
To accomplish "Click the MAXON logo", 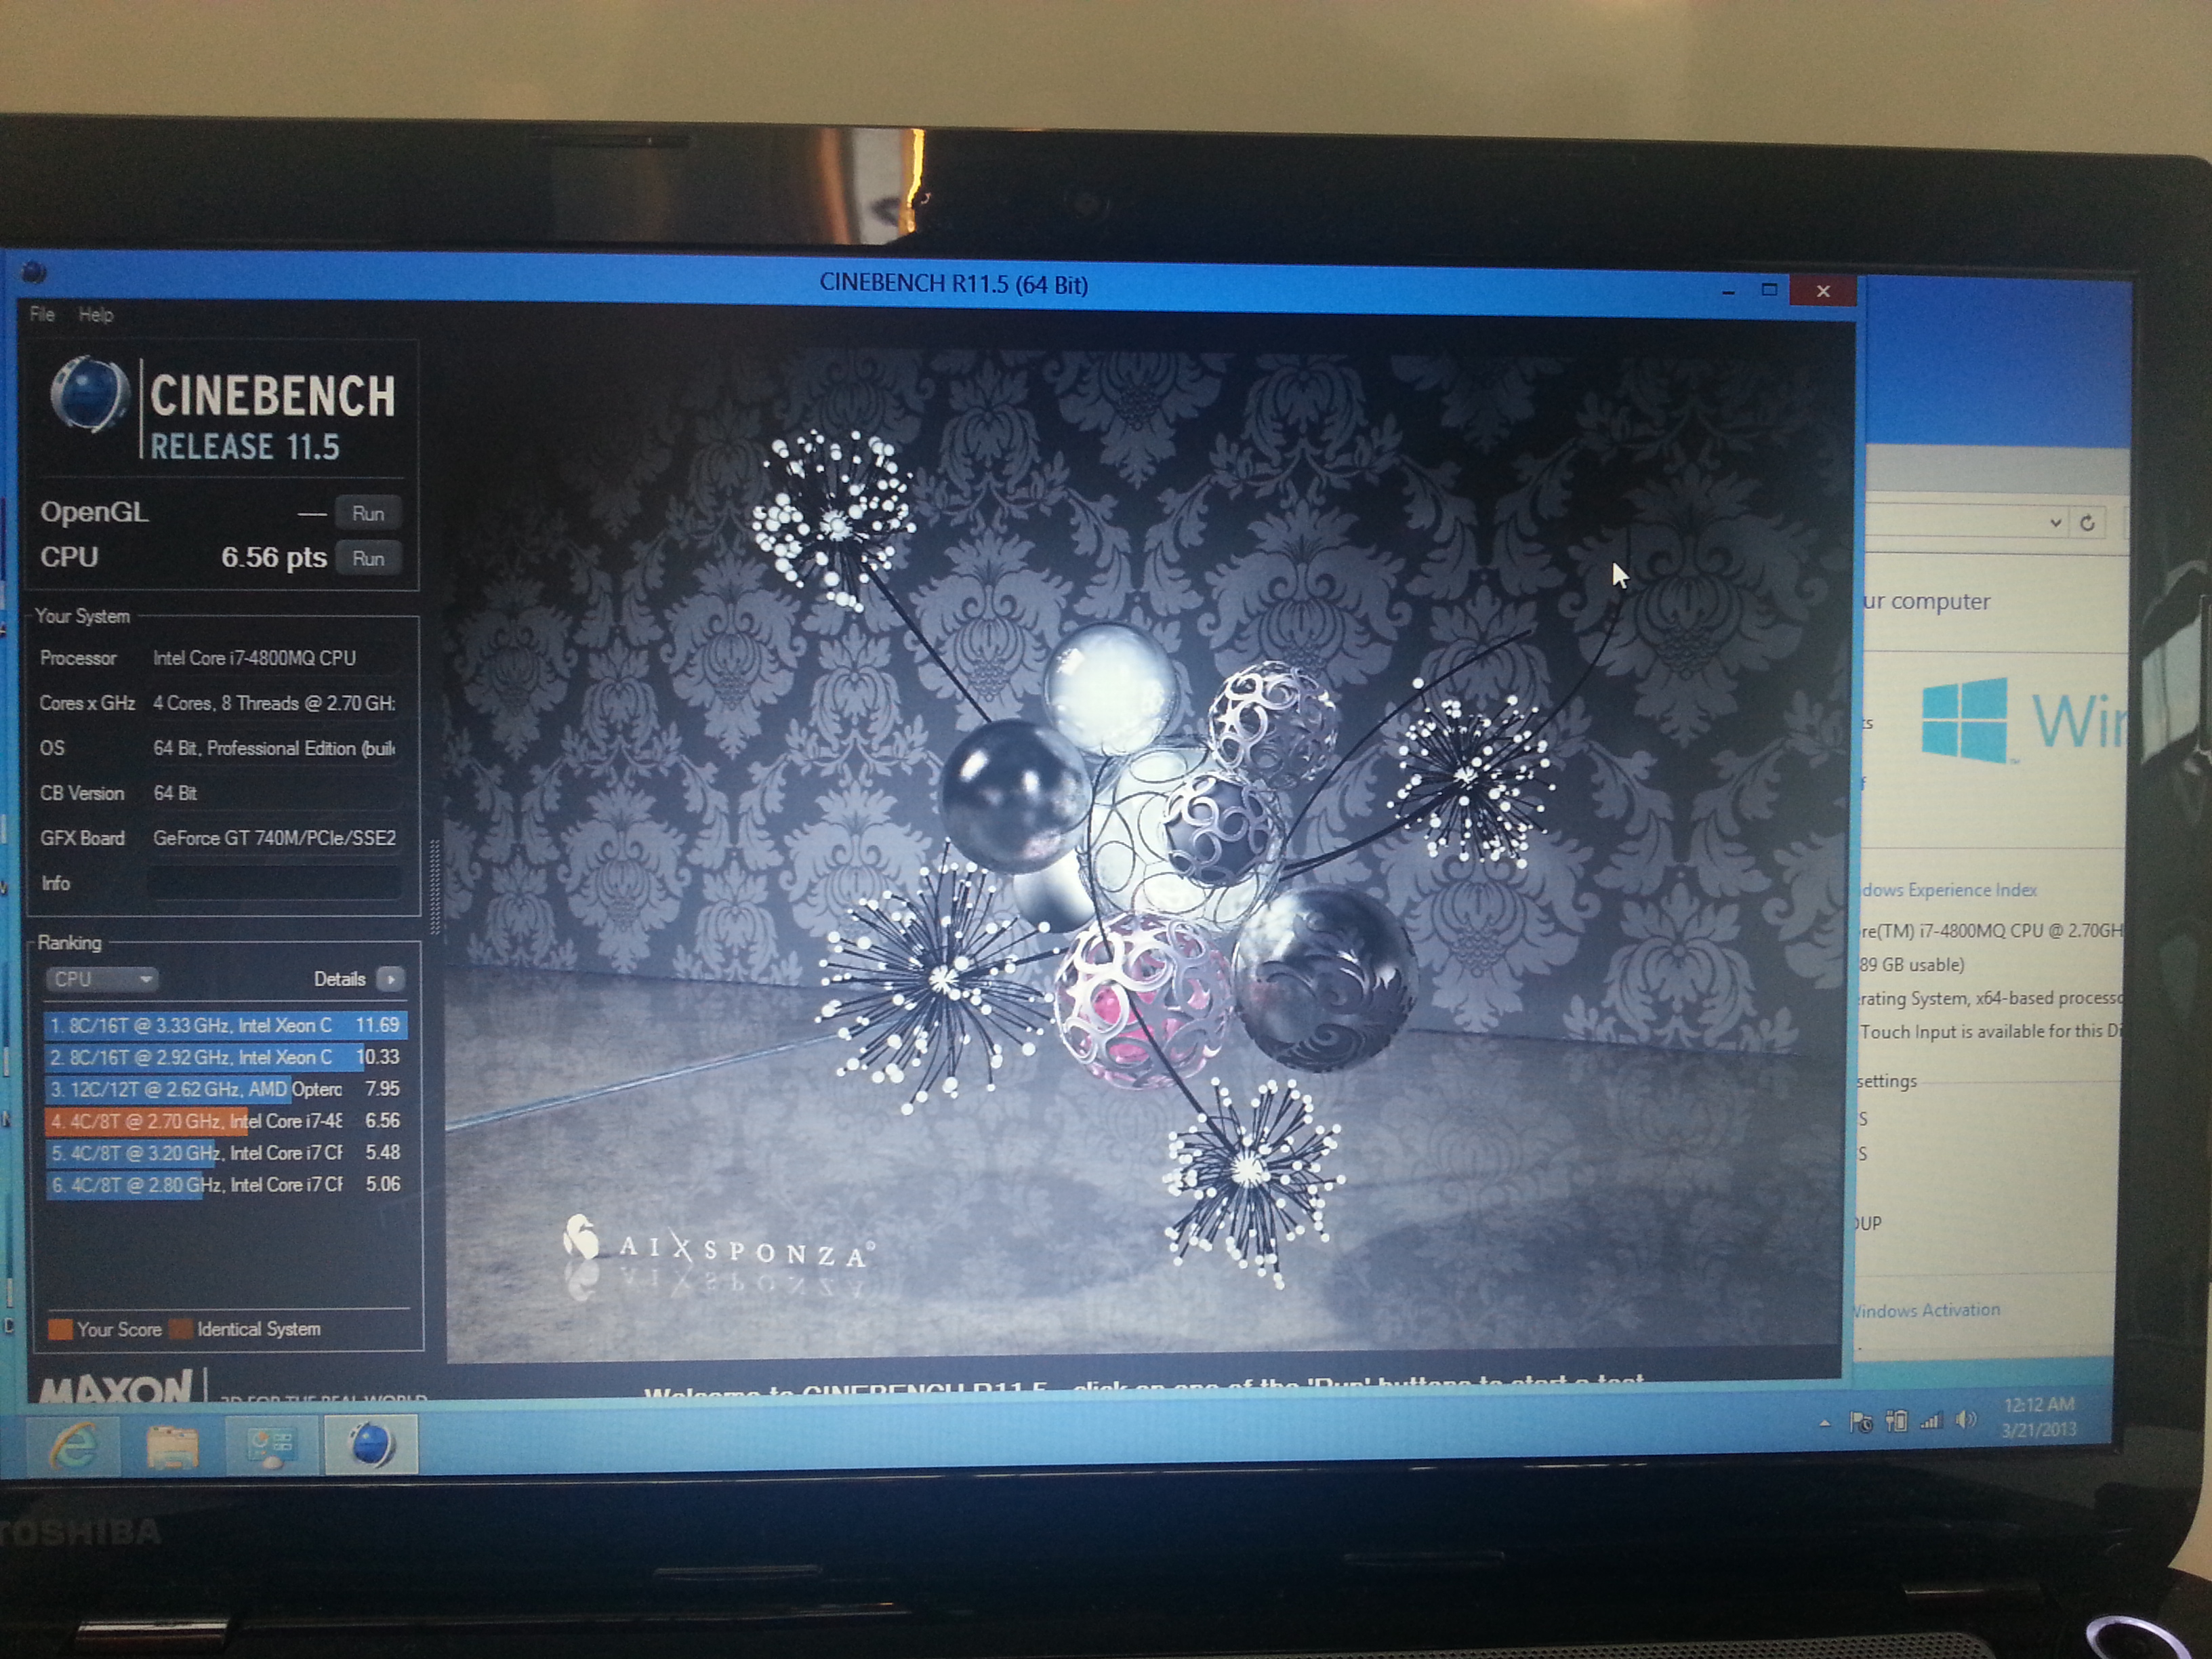I will [x=115, y=1388].
